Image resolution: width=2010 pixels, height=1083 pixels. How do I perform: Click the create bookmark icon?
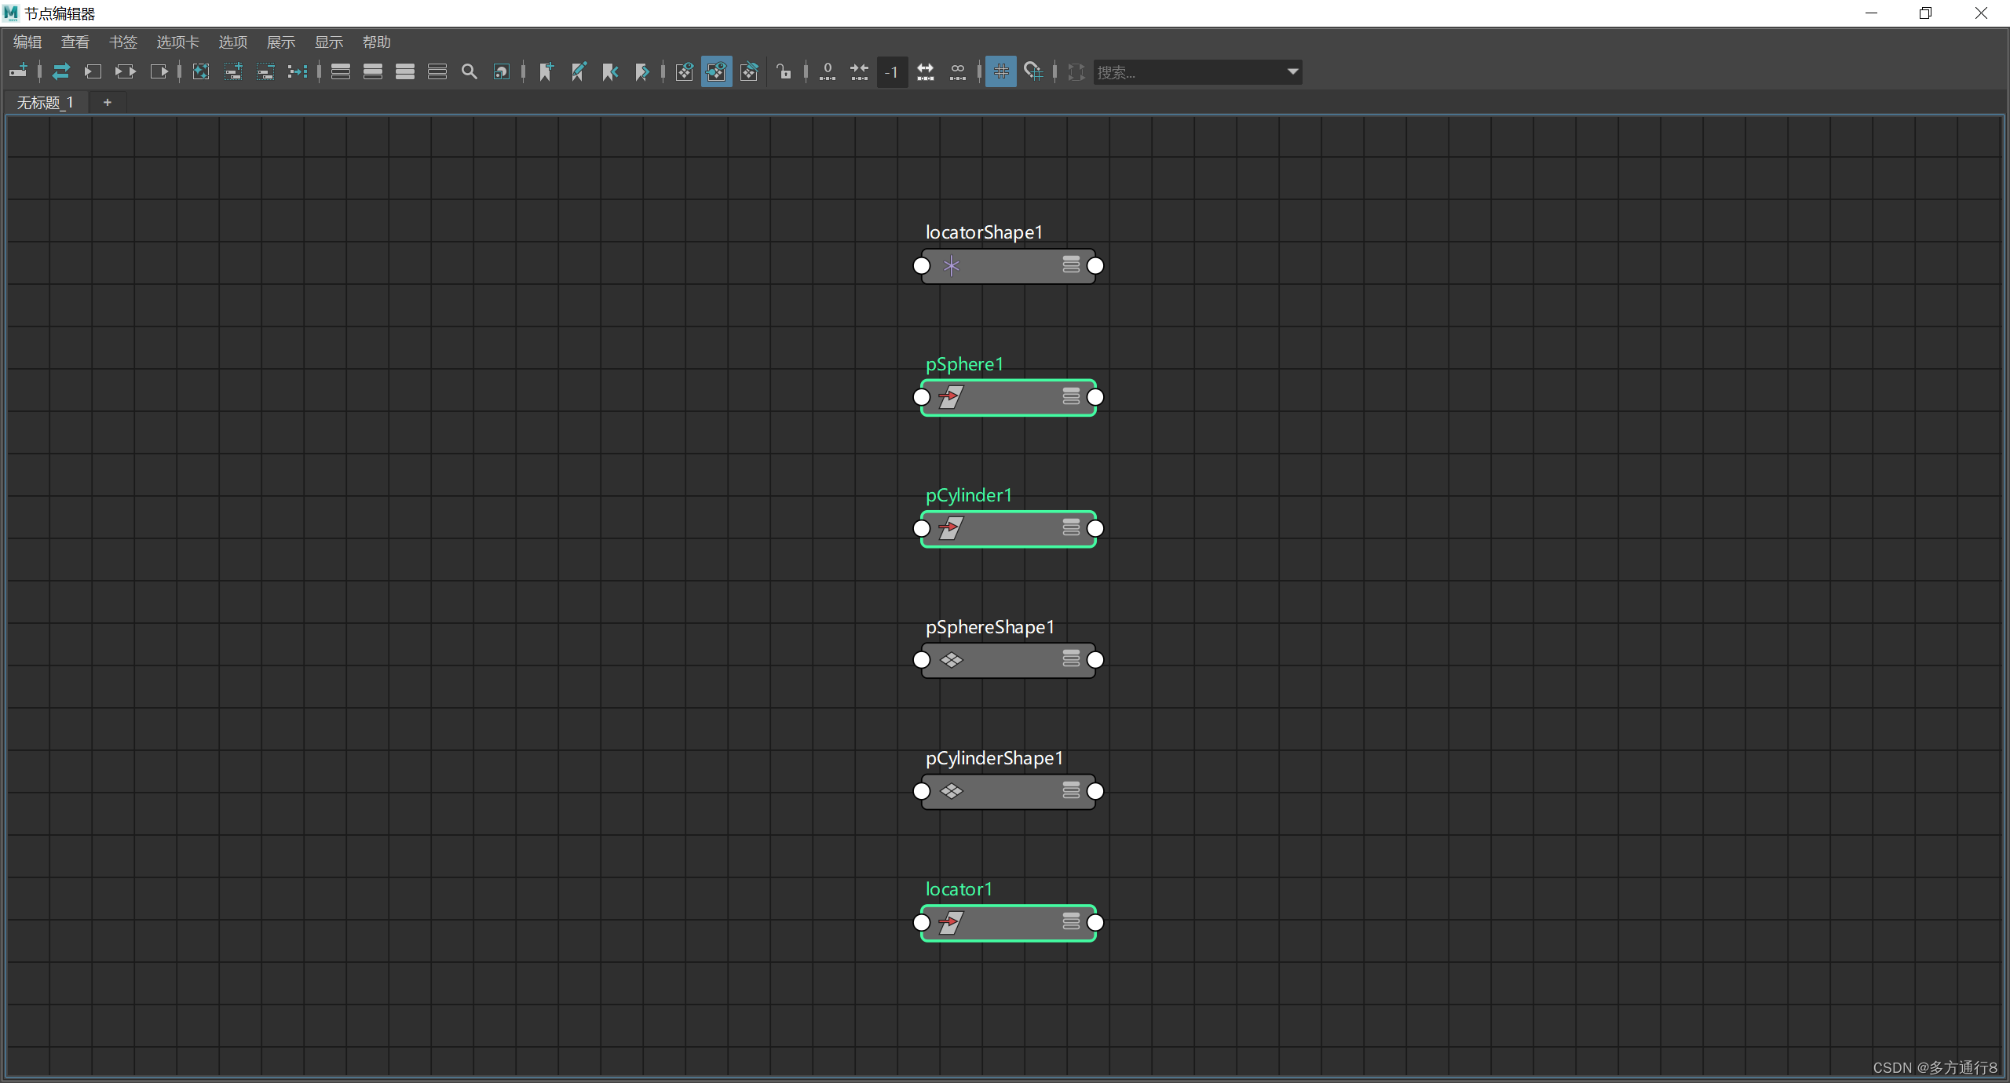(x=546, y=71)
